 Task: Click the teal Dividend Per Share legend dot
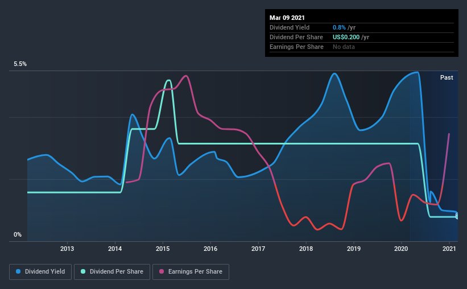pyautogui.click(x=83, y=271)
